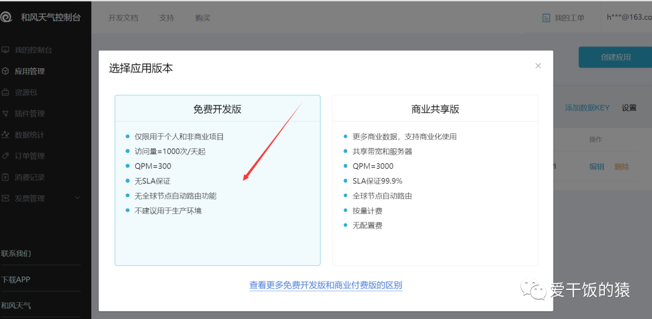Click the 和风天气控制台 title
This screenshot has width=652, height=319.
[x=51, y=17]
